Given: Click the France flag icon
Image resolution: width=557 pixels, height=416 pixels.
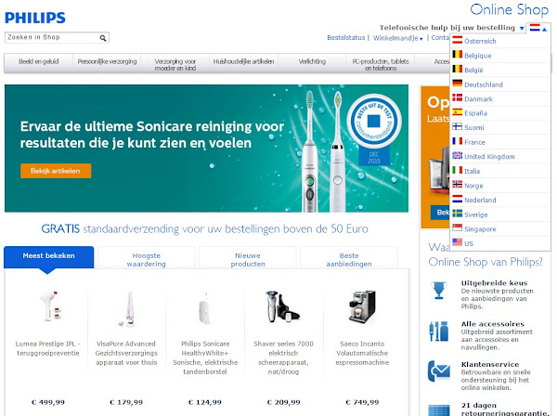Looking at the screenshot, I should (x=457, y=142).
